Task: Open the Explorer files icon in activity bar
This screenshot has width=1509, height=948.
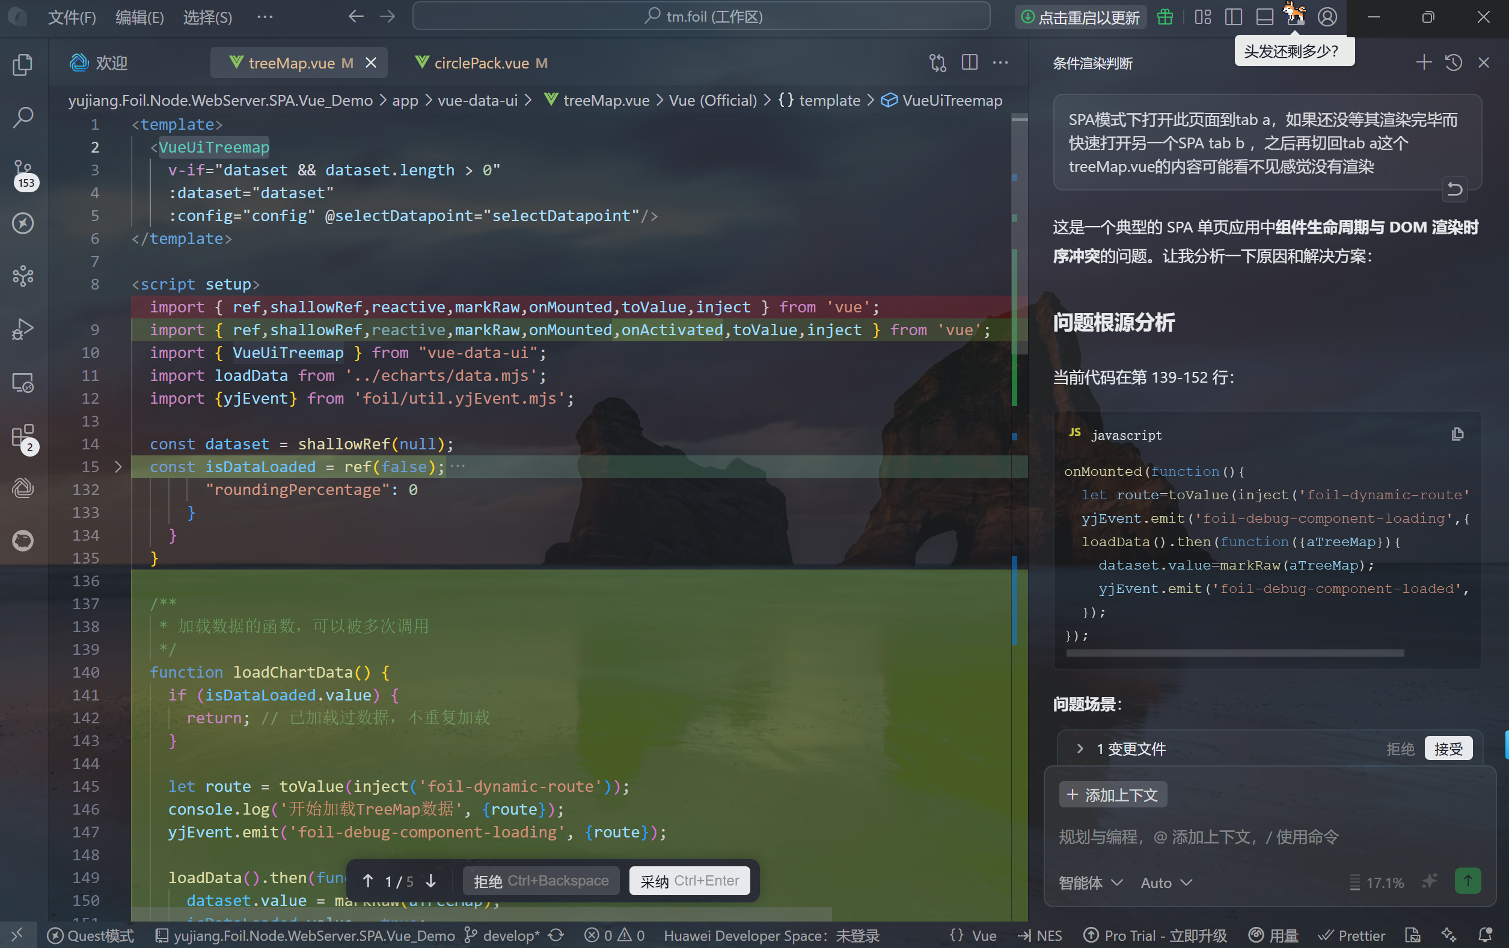Action: pyautogui.click(x=23, y=64)
